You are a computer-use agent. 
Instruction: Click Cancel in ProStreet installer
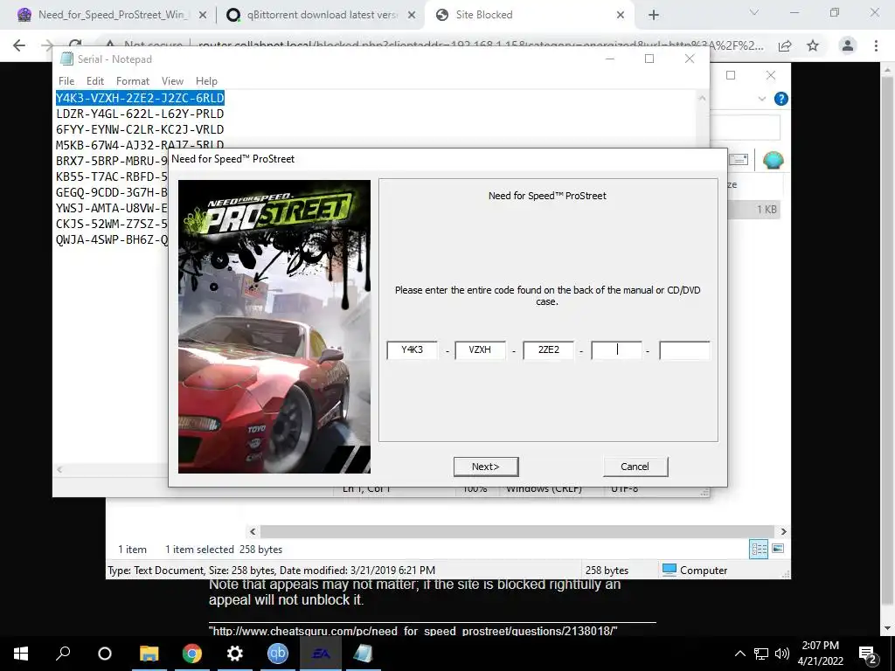coord(635,467)
